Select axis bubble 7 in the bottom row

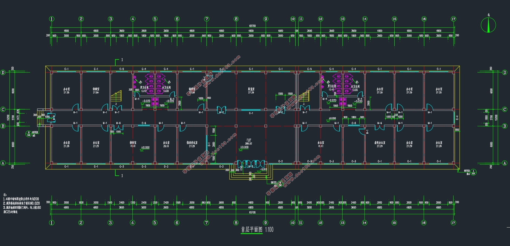(x=207, y=223)
